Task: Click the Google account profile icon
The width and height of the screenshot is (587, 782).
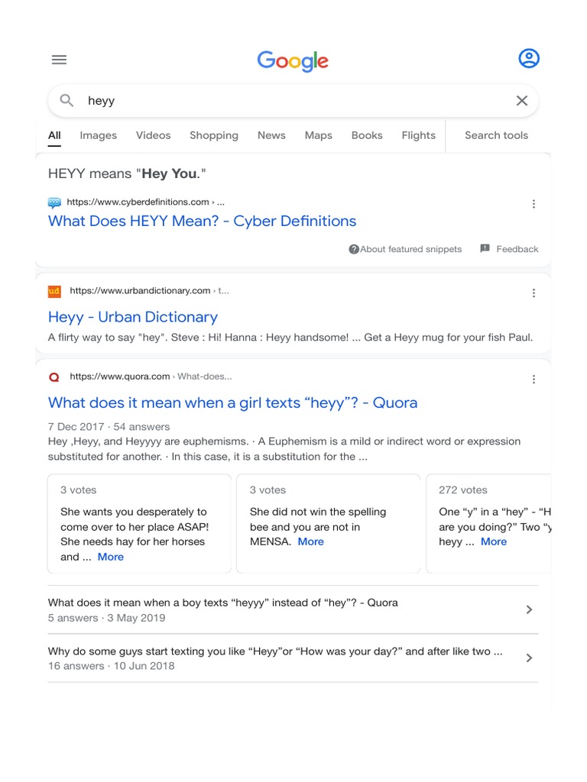Action: click(529, 58)
